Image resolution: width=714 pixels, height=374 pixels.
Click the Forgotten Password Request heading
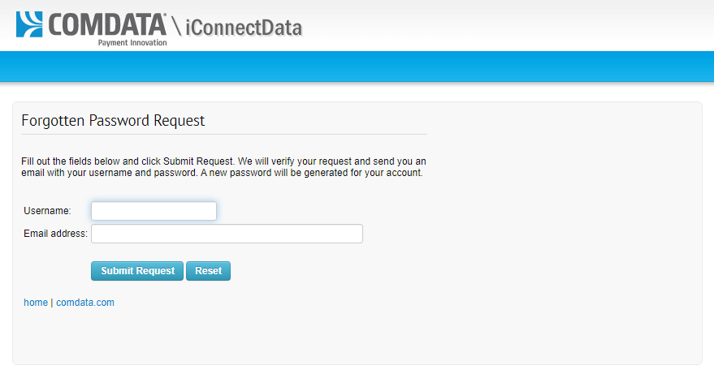coord(113,121)
